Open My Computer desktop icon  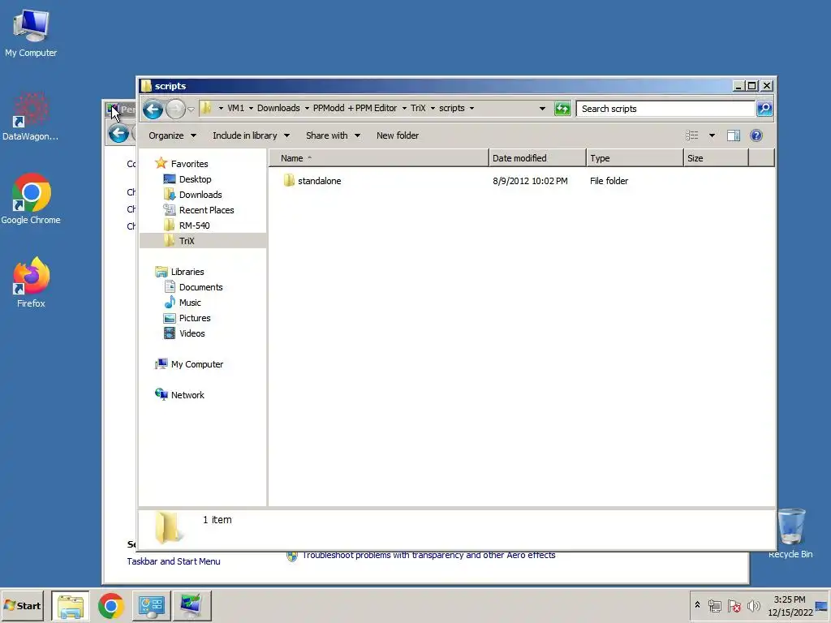point(31,33)
